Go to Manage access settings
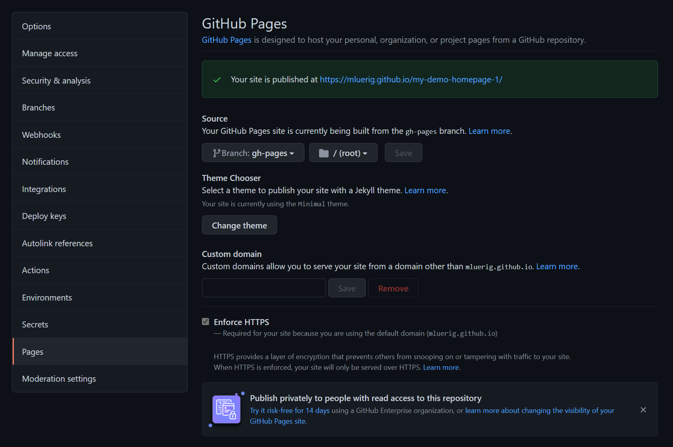Image resolution: width=673 pixels, height=447 pixels. click(100, 53)
